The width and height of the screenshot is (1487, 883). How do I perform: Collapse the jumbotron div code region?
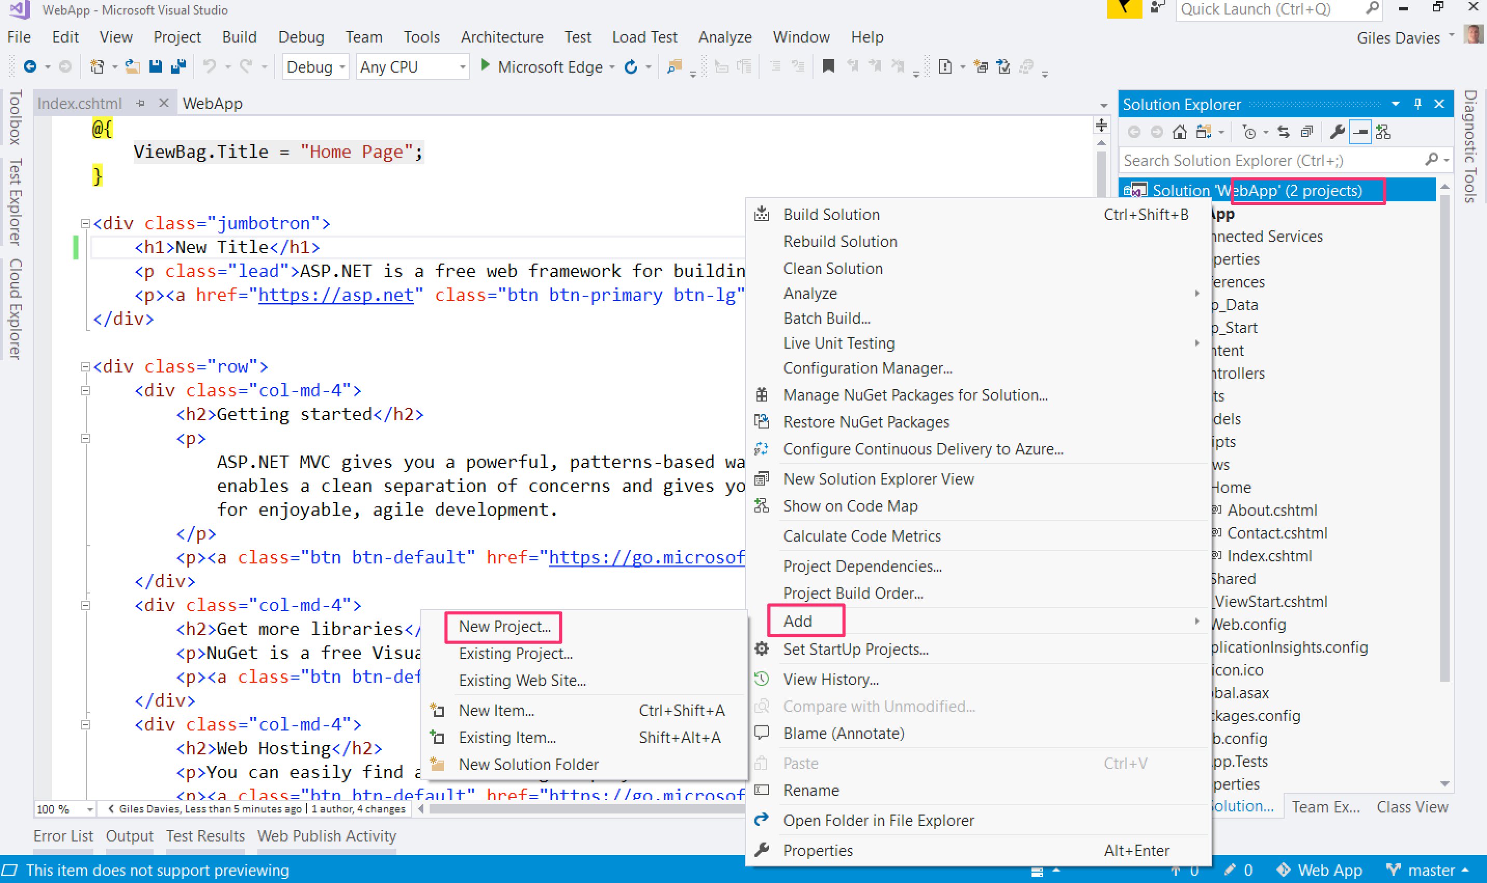point(85,224)
